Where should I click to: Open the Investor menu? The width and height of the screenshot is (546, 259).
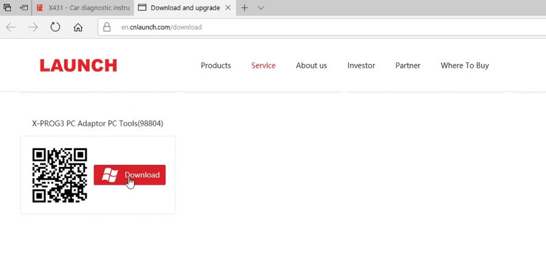(361, 65)
